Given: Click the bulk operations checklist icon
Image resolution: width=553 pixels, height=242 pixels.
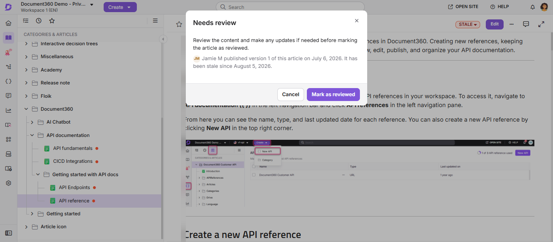Looking at the screenshot, I should tap(26, 21).
